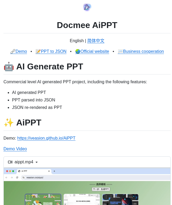This screenshot has width=172, height=205.
Task: Click the 'English' language label
Action: [77, 41]
